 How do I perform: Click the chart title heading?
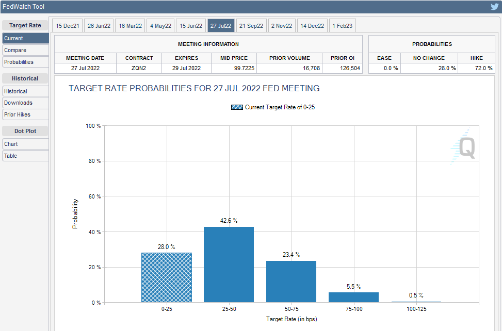coord(194,88)
